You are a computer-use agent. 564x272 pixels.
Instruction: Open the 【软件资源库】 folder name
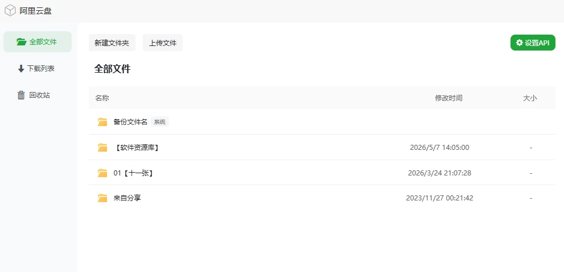coord(137,148)
